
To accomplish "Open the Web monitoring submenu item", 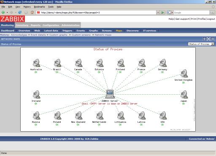I will [37, 31].
